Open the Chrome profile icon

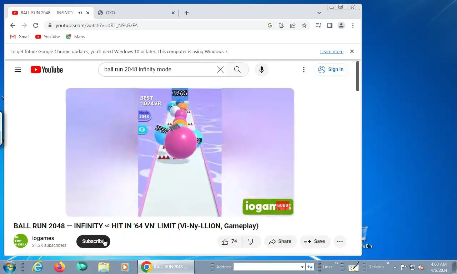pos(341,25)
